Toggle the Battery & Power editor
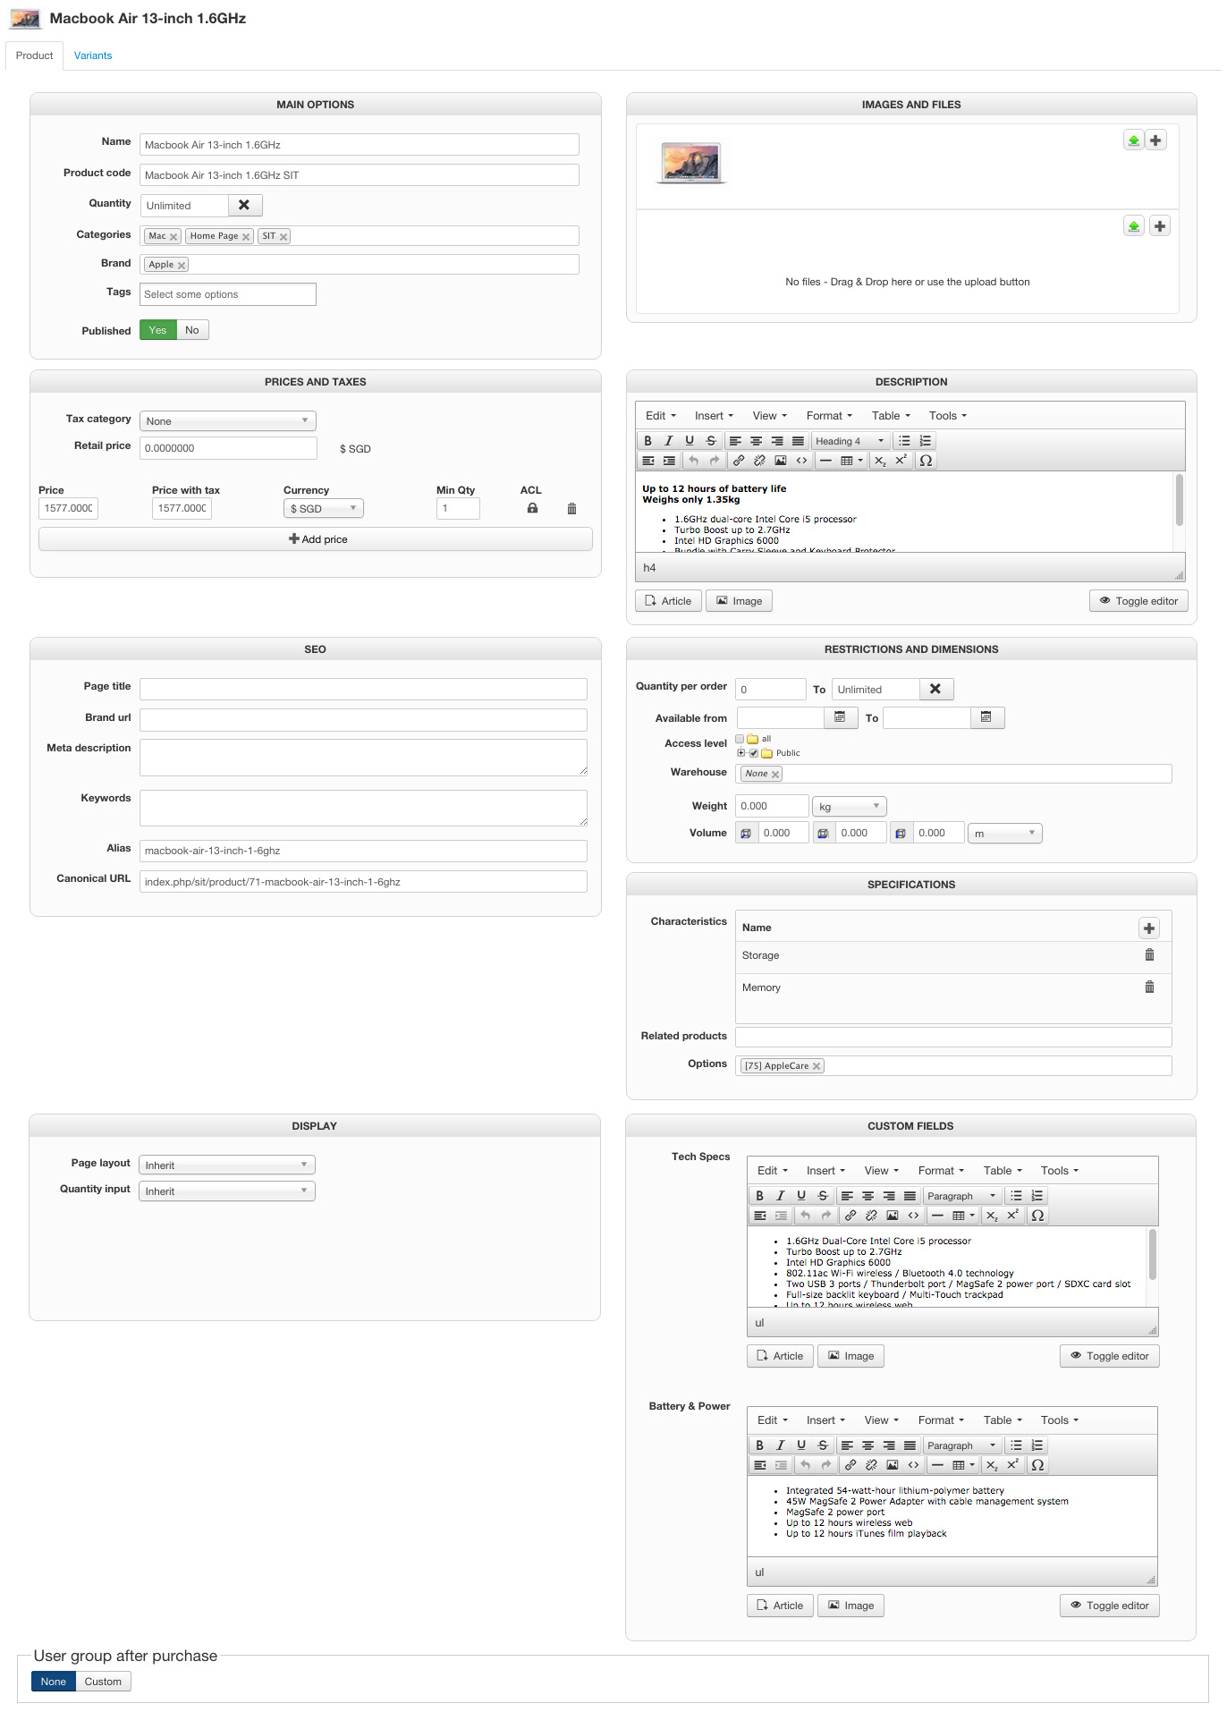The height and width of the screenshot is (1712, 1227). (x=1110, y=1606)
